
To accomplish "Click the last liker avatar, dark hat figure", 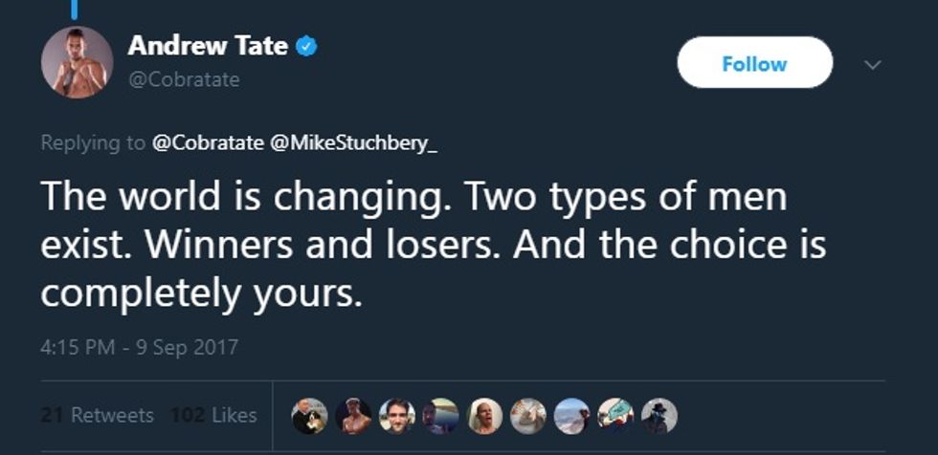I will 659,415.
